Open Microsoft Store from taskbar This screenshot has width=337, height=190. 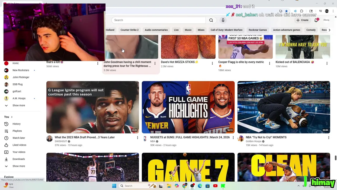(x=207, y=186)
